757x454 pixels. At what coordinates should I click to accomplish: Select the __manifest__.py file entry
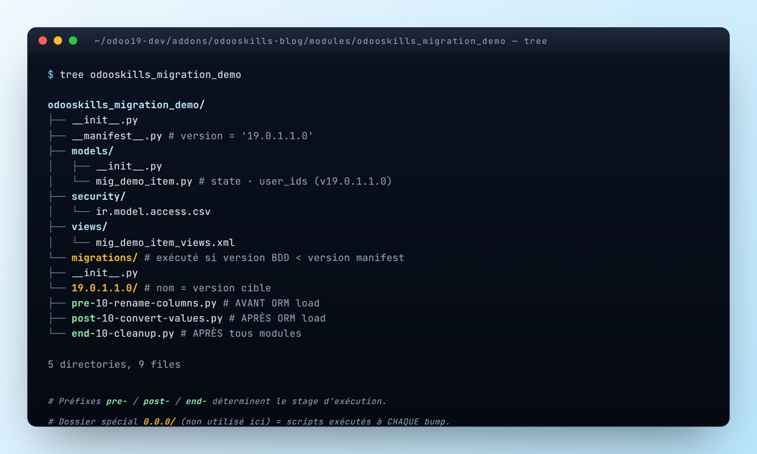(x=115, y=135)
